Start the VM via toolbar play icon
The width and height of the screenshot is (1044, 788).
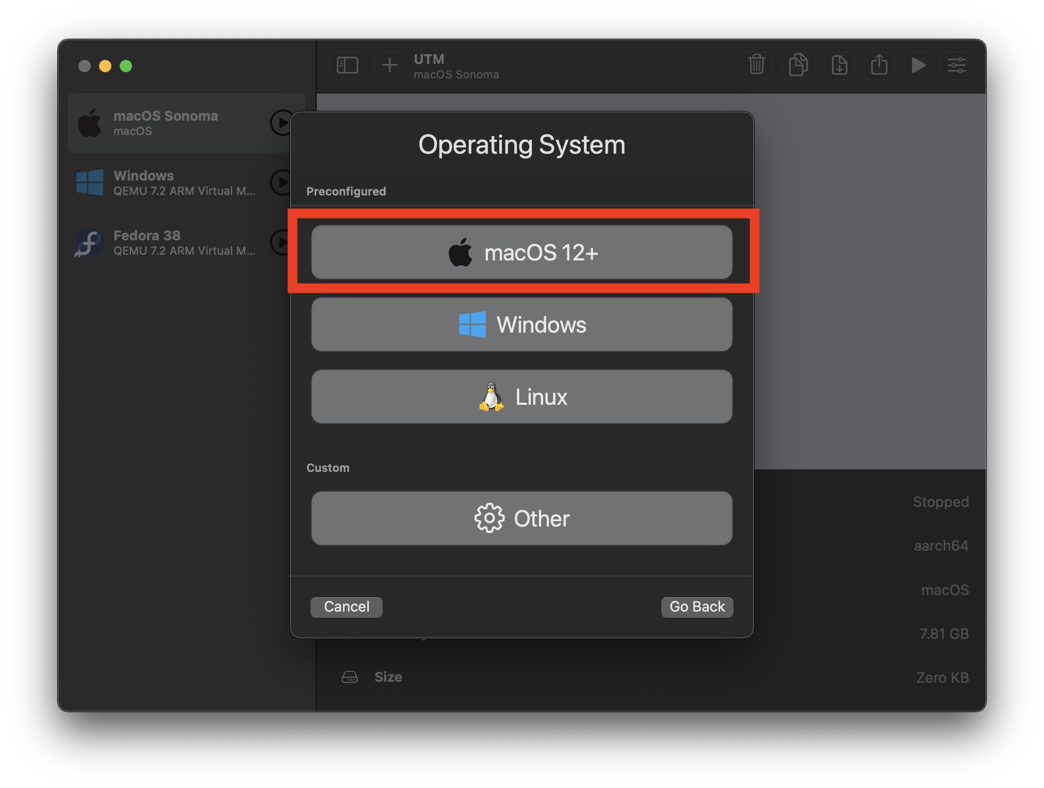pos(918,65)
